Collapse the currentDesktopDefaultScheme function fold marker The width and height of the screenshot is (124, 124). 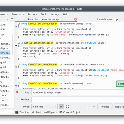coord(16,67)
